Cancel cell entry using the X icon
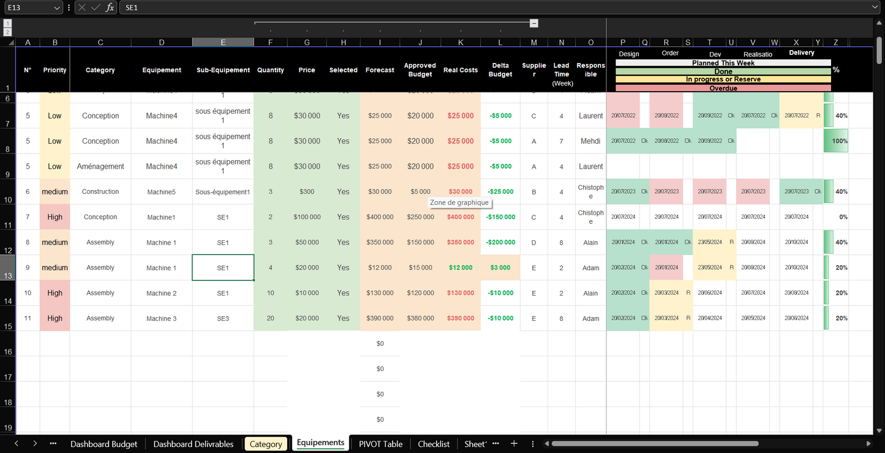Image resolution: width=885 pixels, height=453 pixels. tap(82, 7)
